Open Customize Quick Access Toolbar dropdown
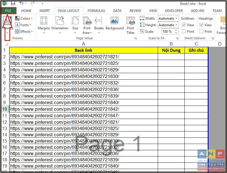The width and height of the screenshot is (227, 173). (42, 3)
